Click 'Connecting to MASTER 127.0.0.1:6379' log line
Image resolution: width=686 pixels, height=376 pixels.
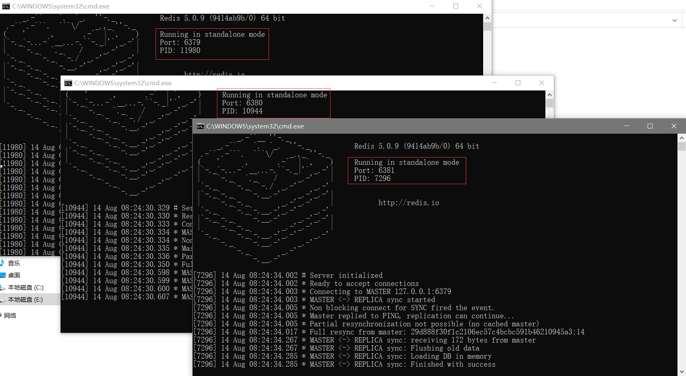pyautogui.click(x=322, y=292)
